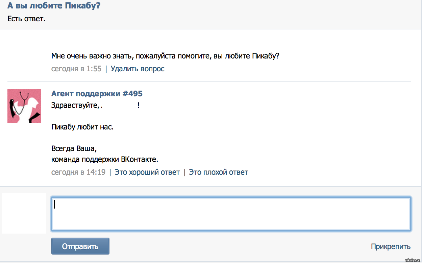
Task: Click the Всегда Ваша, closing line
Action: tap(74, 149)
